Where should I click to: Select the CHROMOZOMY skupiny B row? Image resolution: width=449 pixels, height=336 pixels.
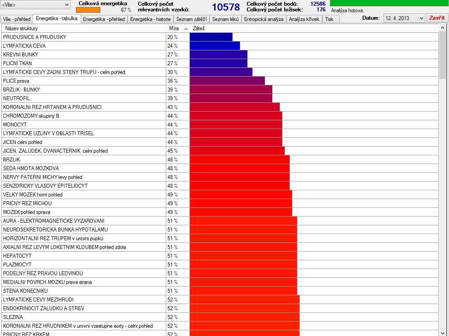coord(220,115)
